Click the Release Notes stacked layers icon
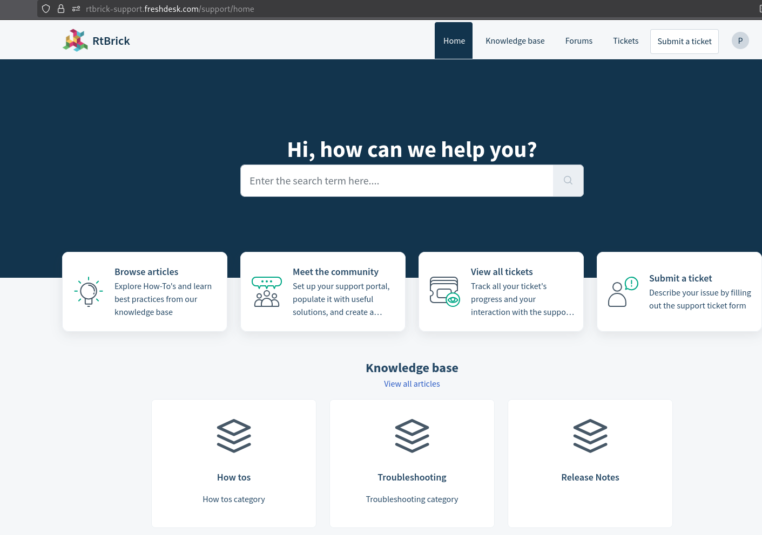This screenshot has width=762, height=535. click(x=590, y=436)
